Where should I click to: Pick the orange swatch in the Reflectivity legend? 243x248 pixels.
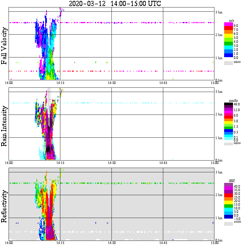pyautogui.click(x=228, y=199)
